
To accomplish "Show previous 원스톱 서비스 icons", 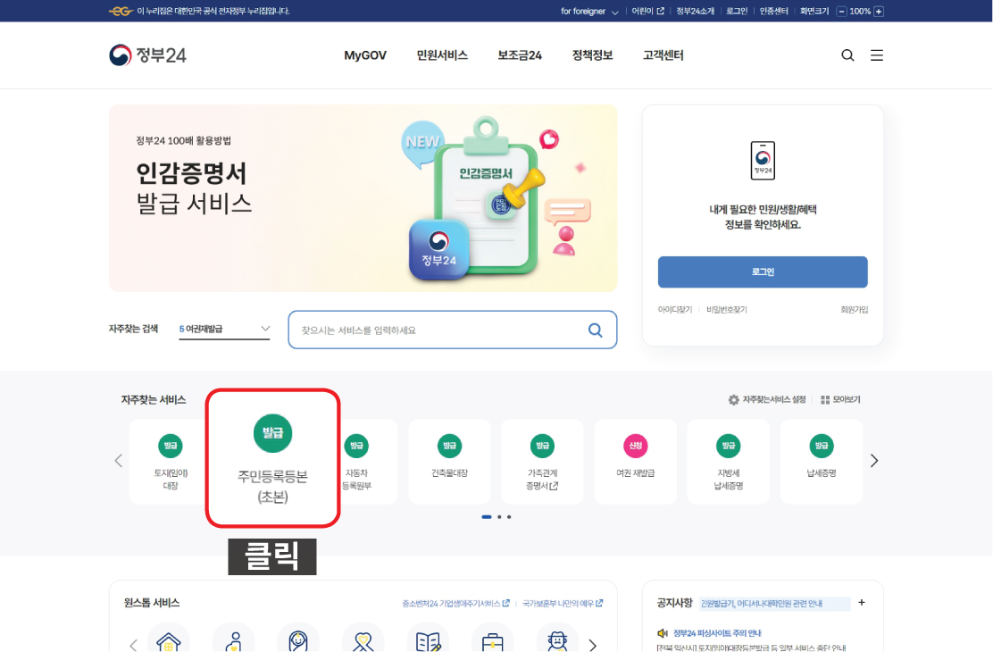I will pos(133,646).
